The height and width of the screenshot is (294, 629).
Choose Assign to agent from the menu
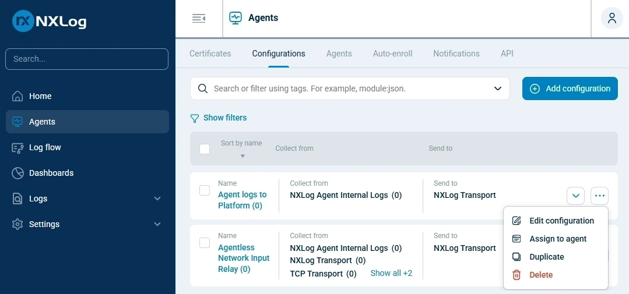point(556,239)
